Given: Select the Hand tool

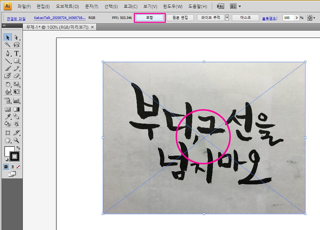Looking at the screenshot, I should pos(8,140).
